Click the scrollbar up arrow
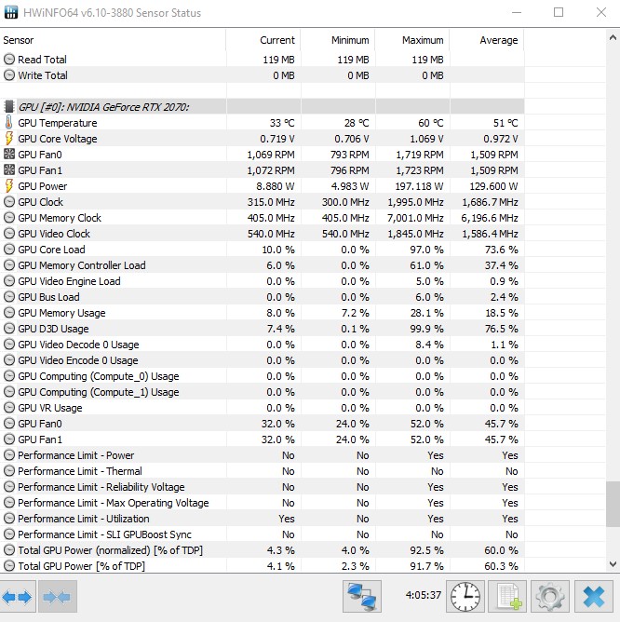Viewport: 620px width, 622px height. tap(613, 37)
